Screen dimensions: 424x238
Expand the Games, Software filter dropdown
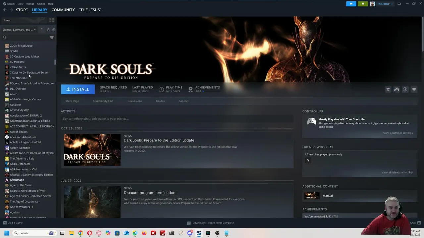19,30
